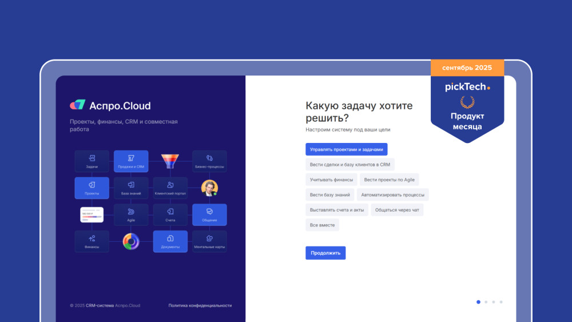
Task: Open the Документы module tile
Action: (x=170, y=241)
